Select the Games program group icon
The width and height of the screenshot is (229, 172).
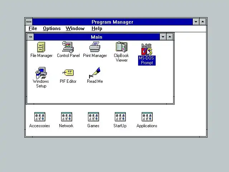click(93, 117)
